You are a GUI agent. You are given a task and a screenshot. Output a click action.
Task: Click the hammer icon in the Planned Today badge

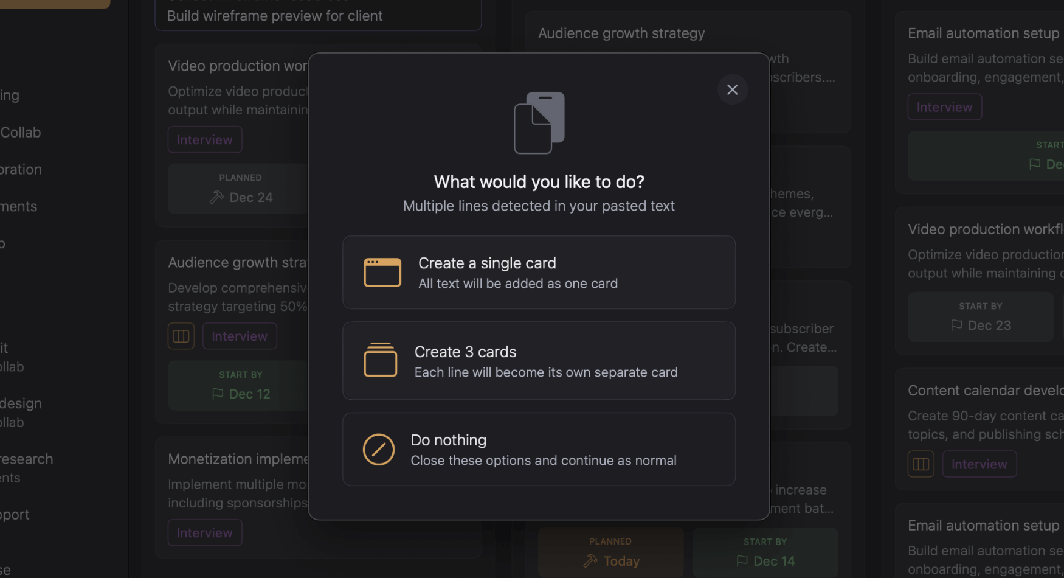click(589, 560)
